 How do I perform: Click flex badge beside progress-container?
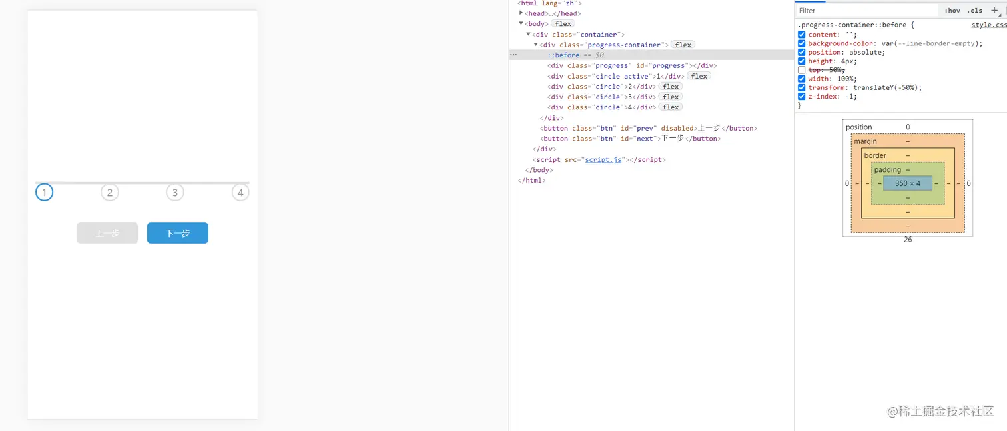683,45
